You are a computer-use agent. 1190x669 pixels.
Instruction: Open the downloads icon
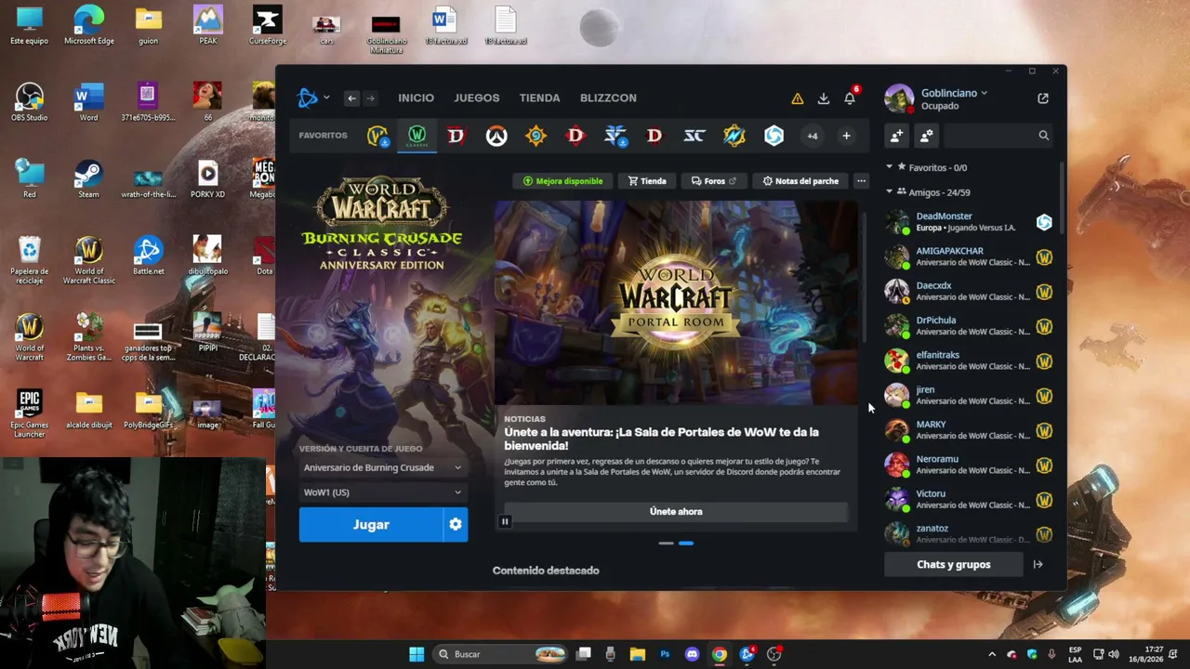coord(823,98)
